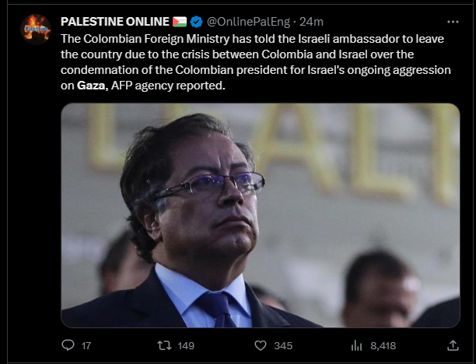Open the view analytics bar chart icon
476x364 pixels.
(x=357, y=345)
